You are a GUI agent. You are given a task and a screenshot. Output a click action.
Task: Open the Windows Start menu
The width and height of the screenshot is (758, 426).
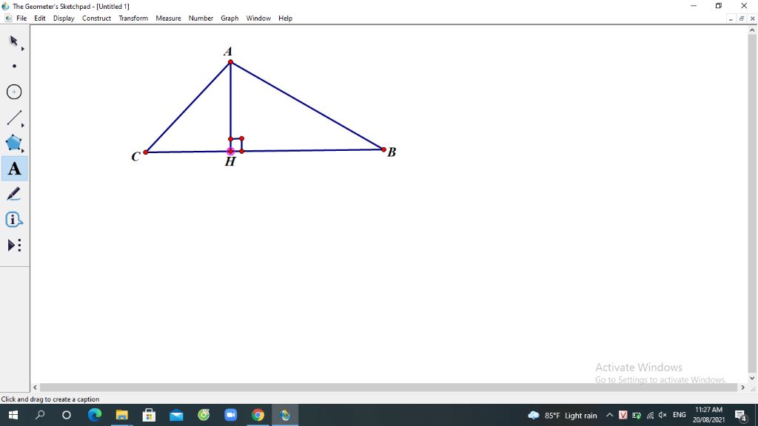tap(13, 415)
